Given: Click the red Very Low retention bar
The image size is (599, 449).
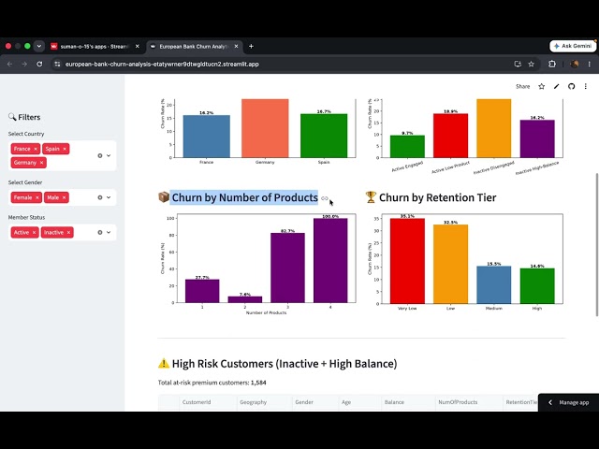Looking at the screenshot, I should (x=407, y=261).
